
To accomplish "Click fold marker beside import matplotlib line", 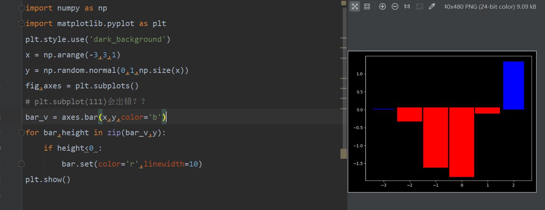I will tap(22, 23).
